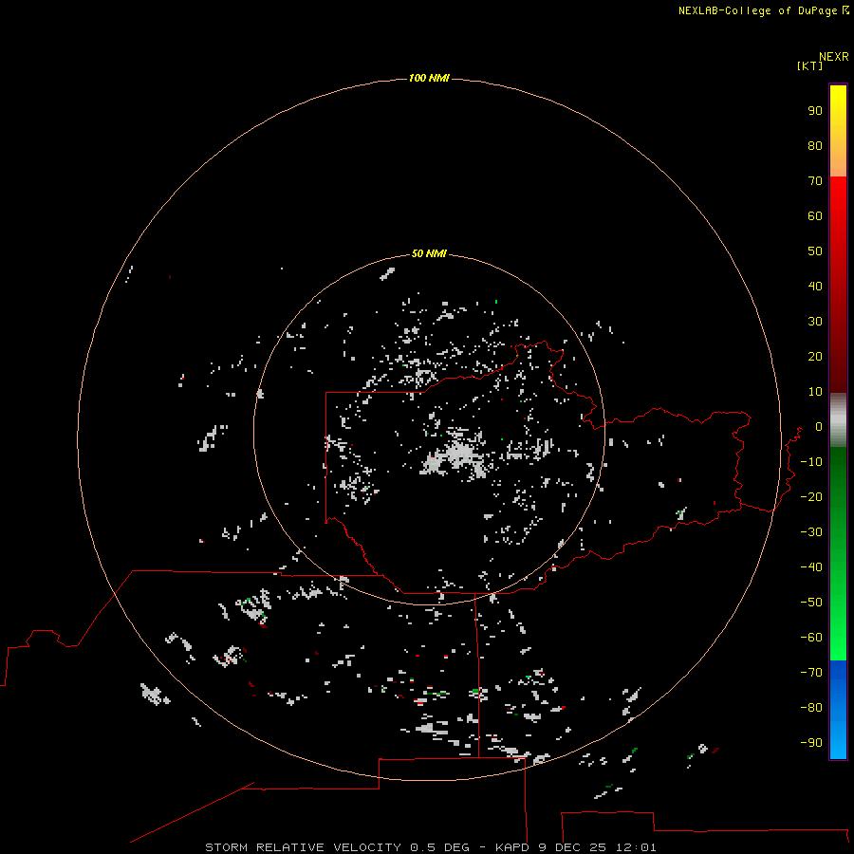Click the positive 80 value on velocity scale

[x=815, y=145]
